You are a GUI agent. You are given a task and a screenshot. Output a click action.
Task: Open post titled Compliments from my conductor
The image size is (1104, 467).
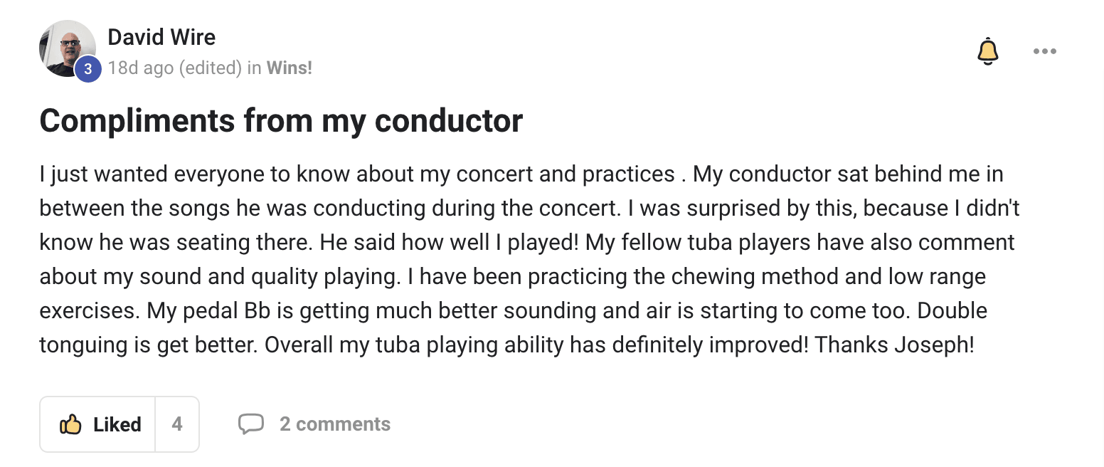[281, 121]
